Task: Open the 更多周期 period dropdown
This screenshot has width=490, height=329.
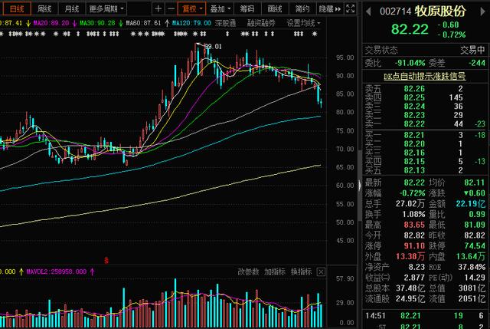Action: click(x=106, y=9)
